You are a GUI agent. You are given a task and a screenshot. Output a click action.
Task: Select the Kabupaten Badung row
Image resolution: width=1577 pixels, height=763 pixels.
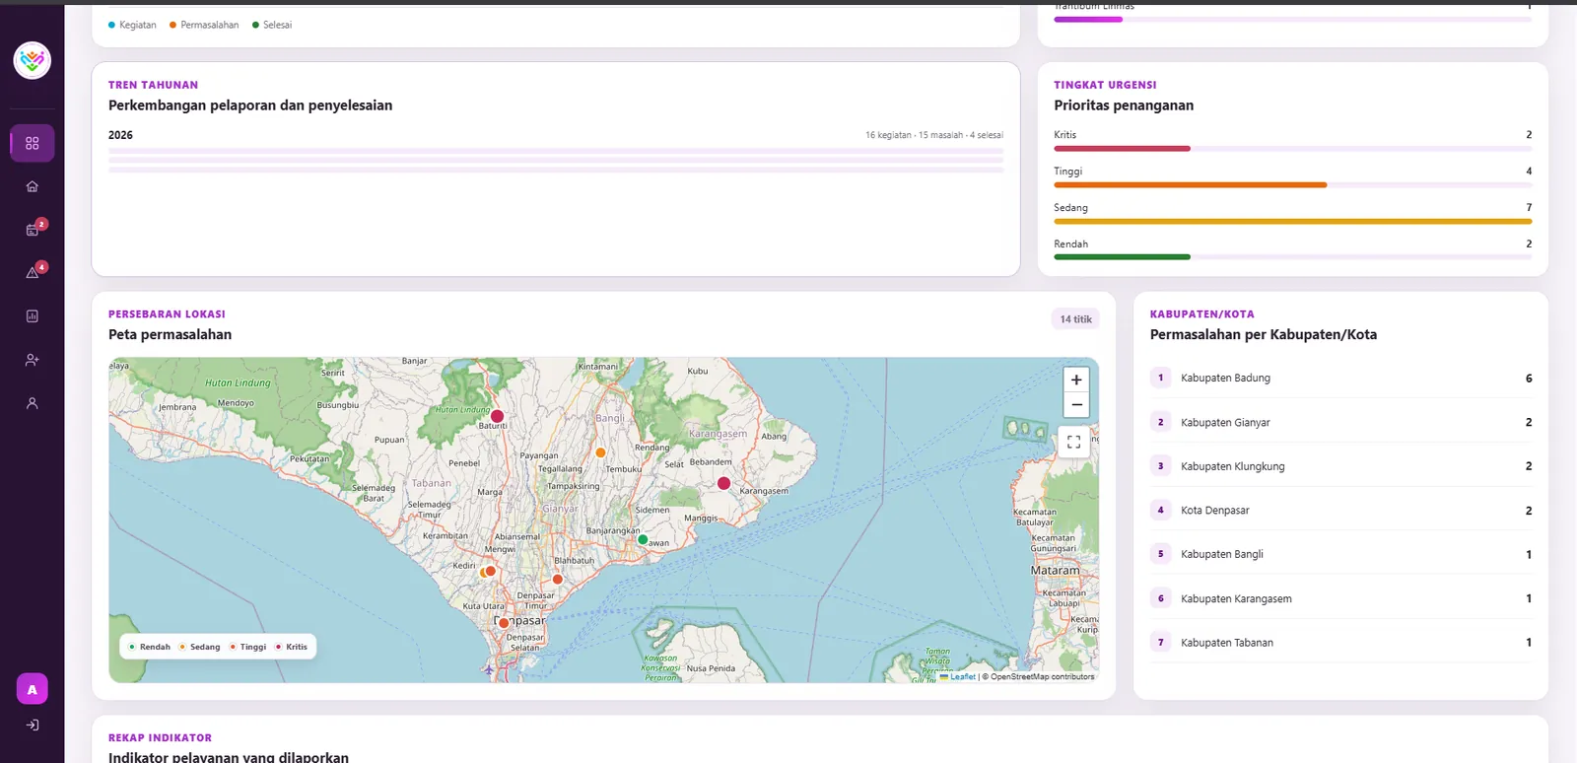pos(1340,378)
